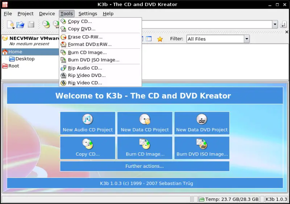Image resolution: width=290 pixels, height=204 pixels.
Task: Click the No medium present text
Action: point(29,44)
